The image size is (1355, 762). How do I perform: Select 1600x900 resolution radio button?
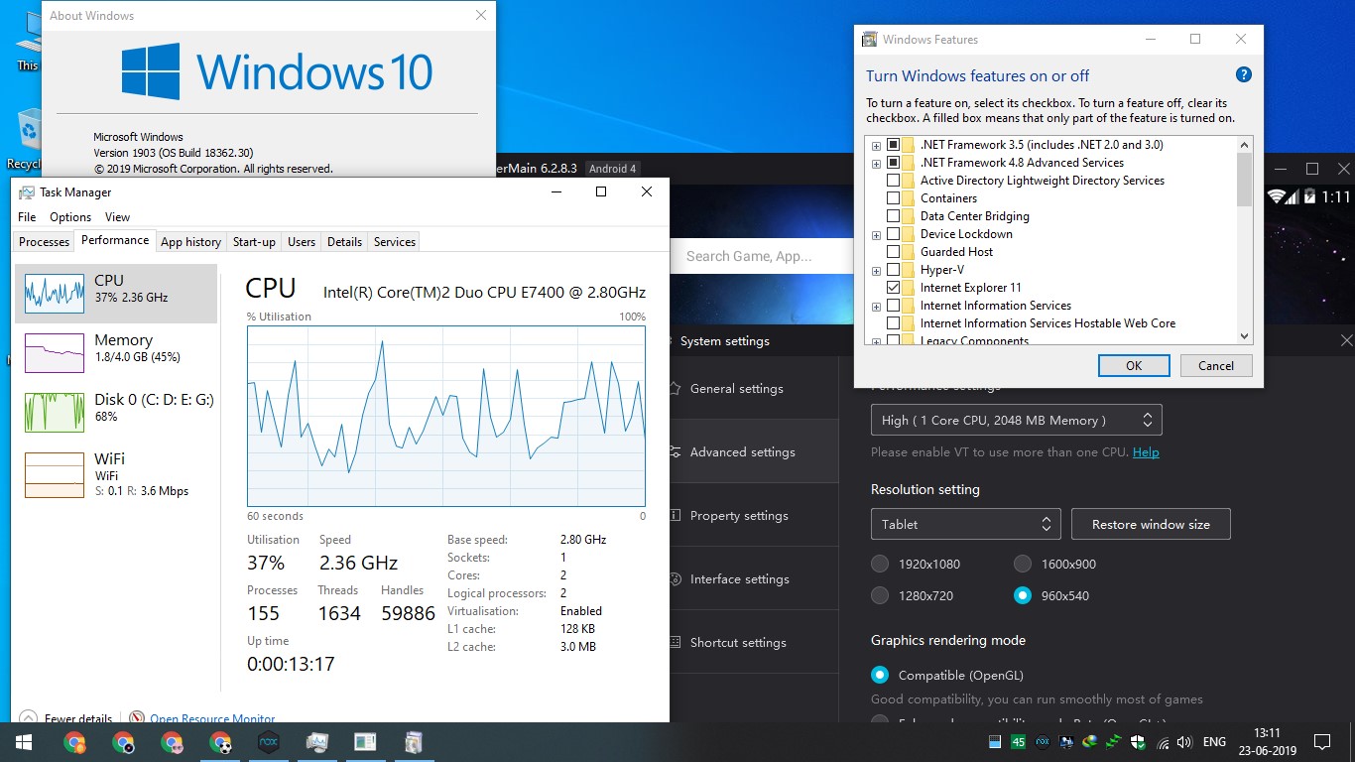(x=1023, y=564)
